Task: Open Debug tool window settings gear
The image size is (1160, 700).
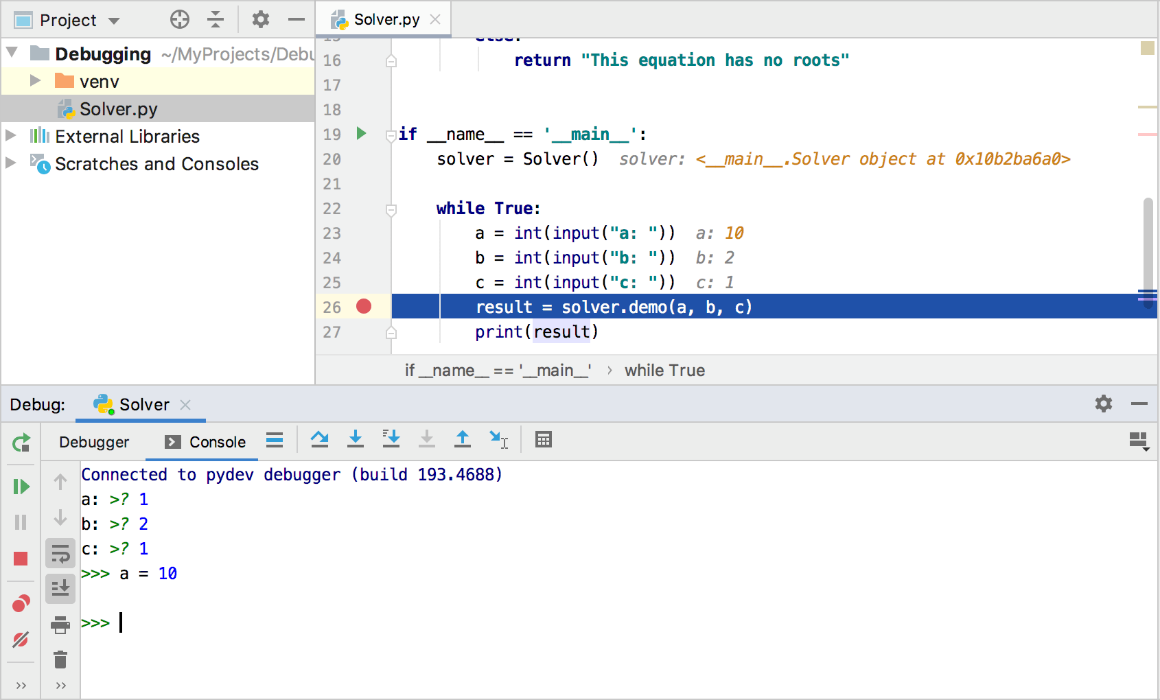Action: click(x=1104, y=404)
